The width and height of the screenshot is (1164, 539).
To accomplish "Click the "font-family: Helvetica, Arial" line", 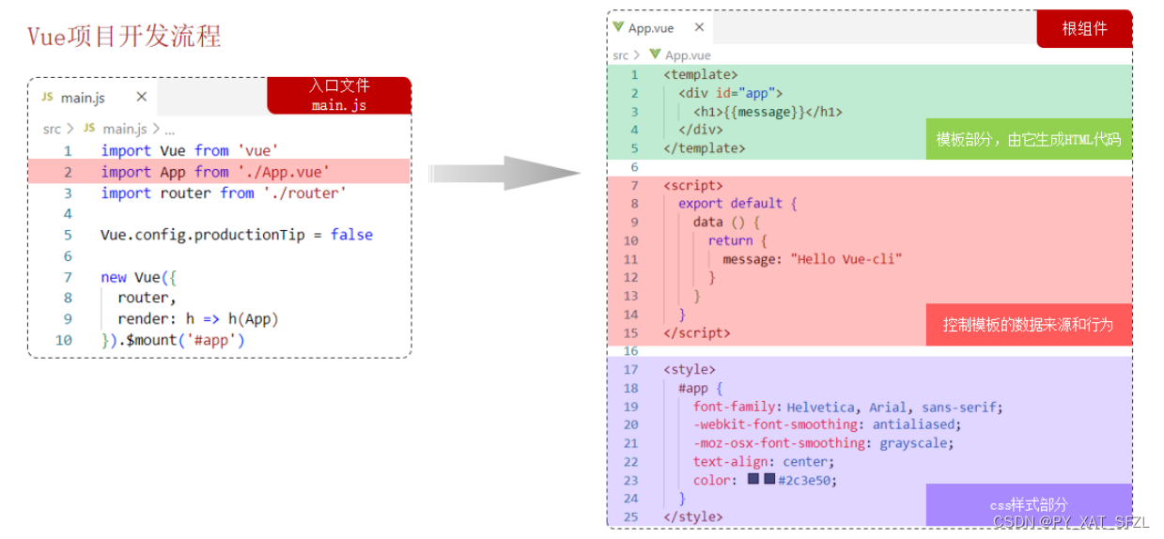I will click(848, 407).
